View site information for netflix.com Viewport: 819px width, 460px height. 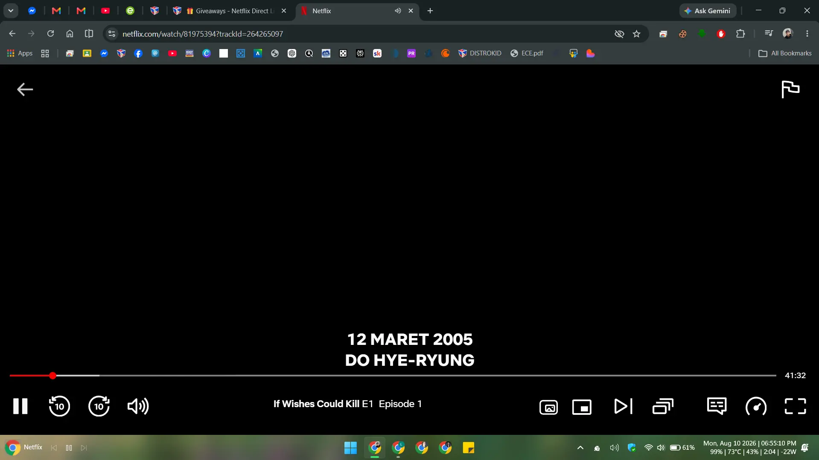click(x=112, y=34)
